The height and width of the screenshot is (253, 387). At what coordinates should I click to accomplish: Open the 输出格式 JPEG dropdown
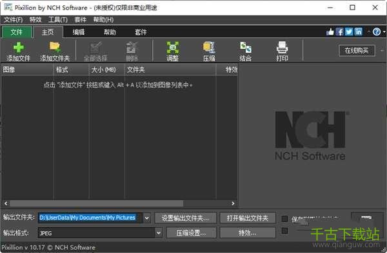coord(159,233)
